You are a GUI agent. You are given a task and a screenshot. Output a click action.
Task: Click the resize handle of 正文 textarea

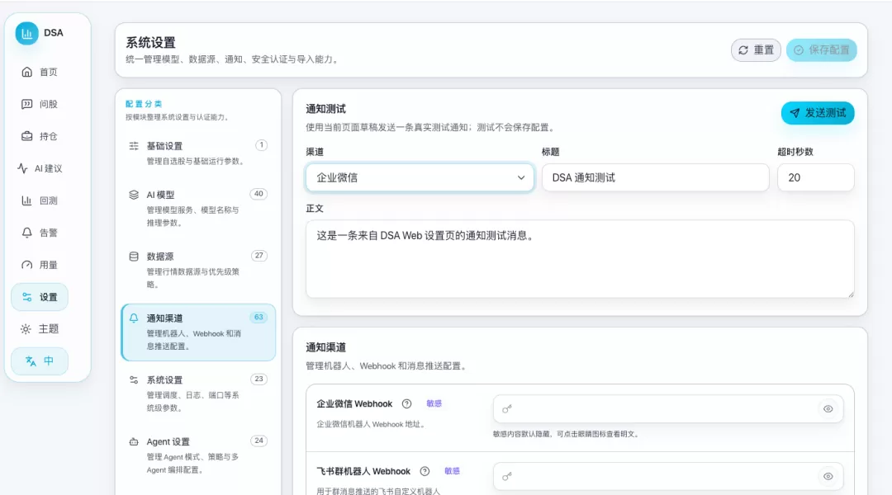[x=851, y=295]
